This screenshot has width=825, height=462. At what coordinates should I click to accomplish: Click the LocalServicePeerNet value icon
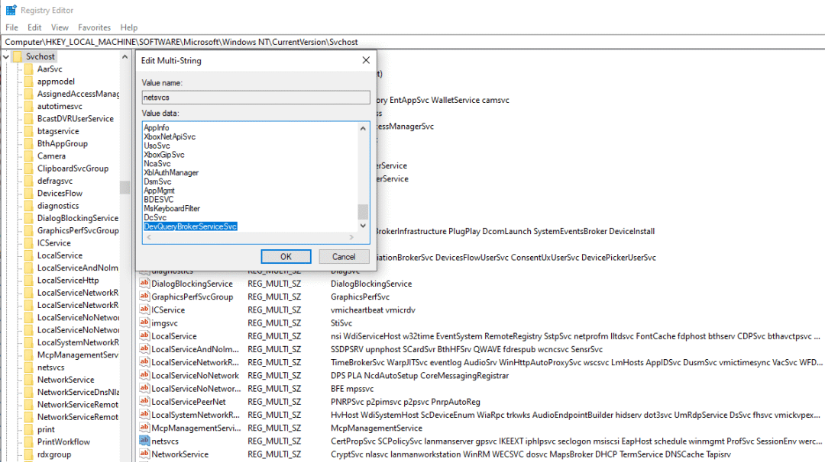[x=144, y=401]
